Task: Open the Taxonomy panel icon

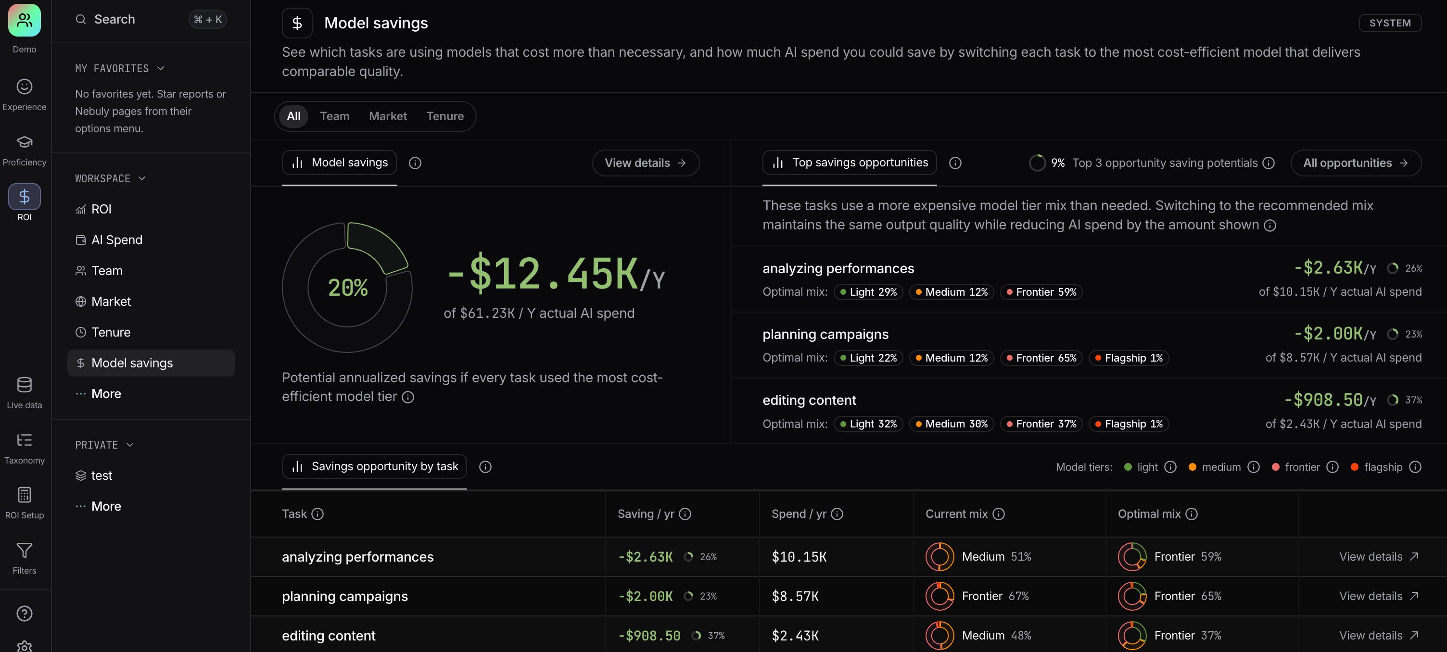Action: click(24, 440)
